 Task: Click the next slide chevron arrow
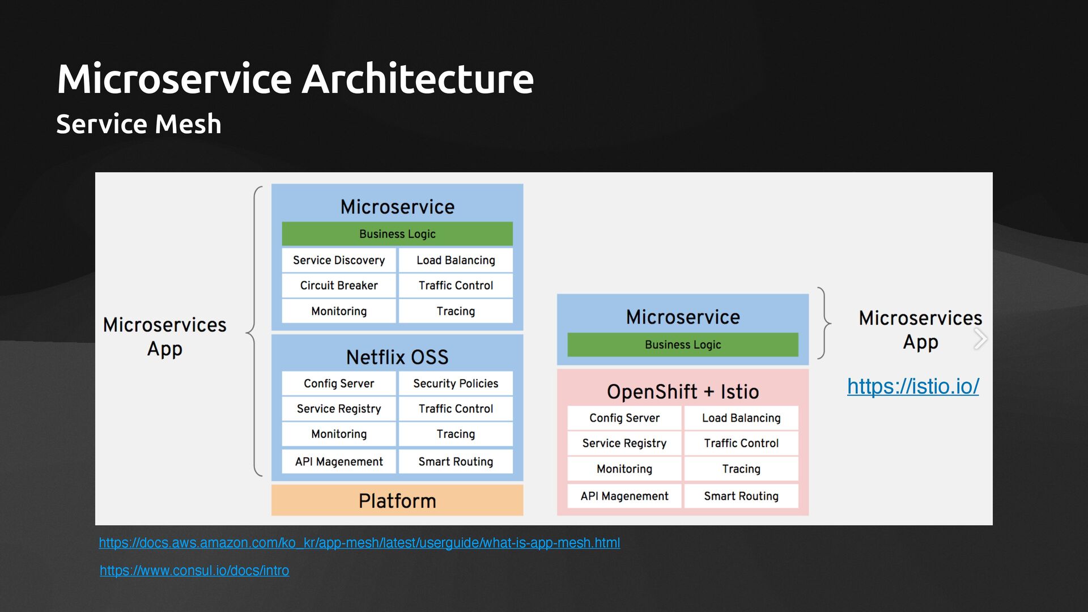[980, 339]
